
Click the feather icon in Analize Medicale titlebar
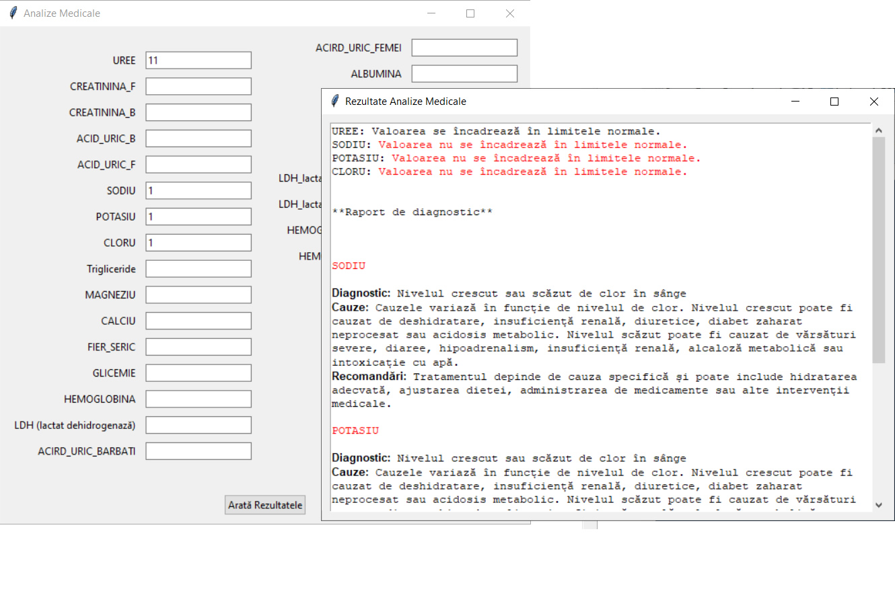point(11,12)
